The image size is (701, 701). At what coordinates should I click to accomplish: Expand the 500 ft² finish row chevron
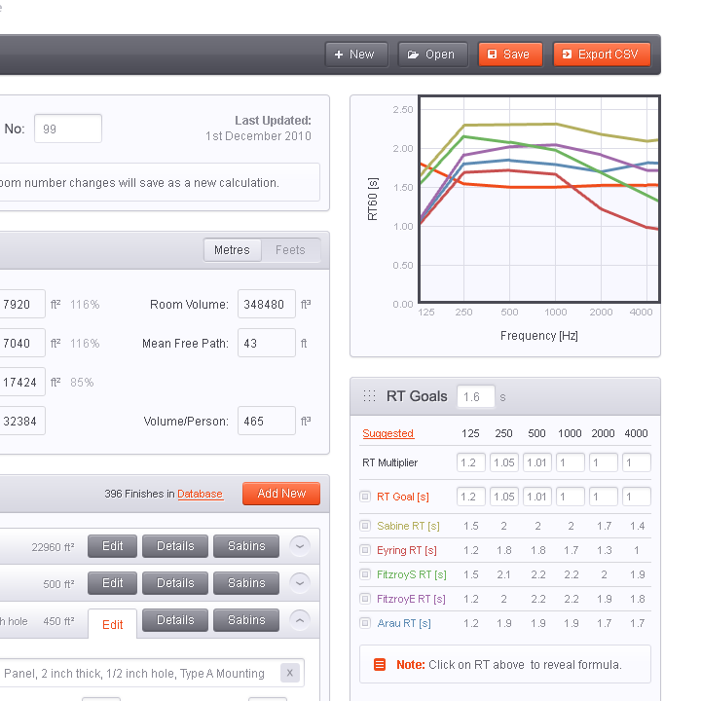300,583
